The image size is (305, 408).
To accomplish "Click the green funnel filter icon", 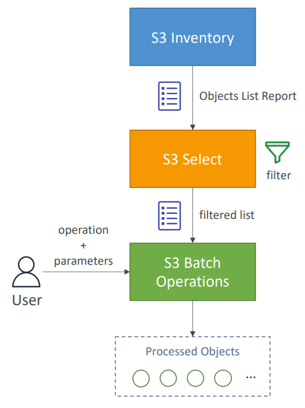I will [x=278, y=152].
